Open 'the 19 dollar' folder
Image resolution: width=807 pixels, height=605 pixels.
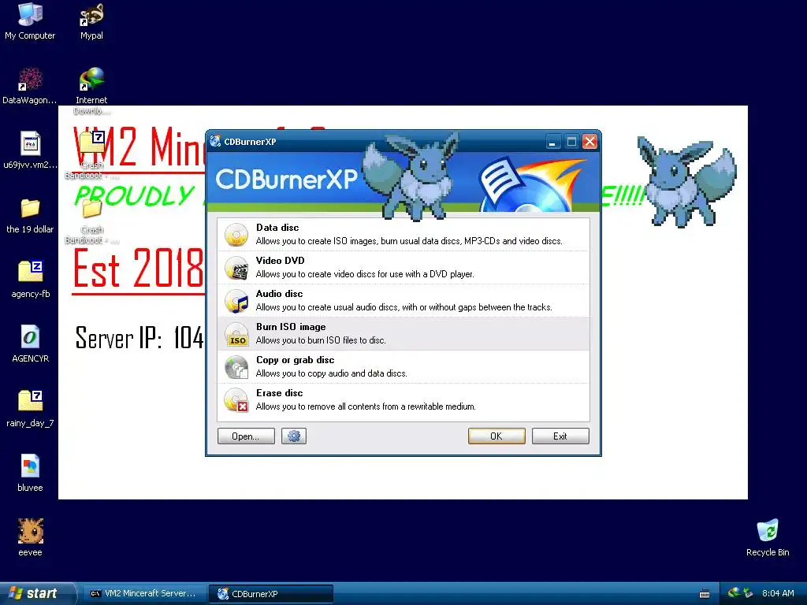(30, 208)
